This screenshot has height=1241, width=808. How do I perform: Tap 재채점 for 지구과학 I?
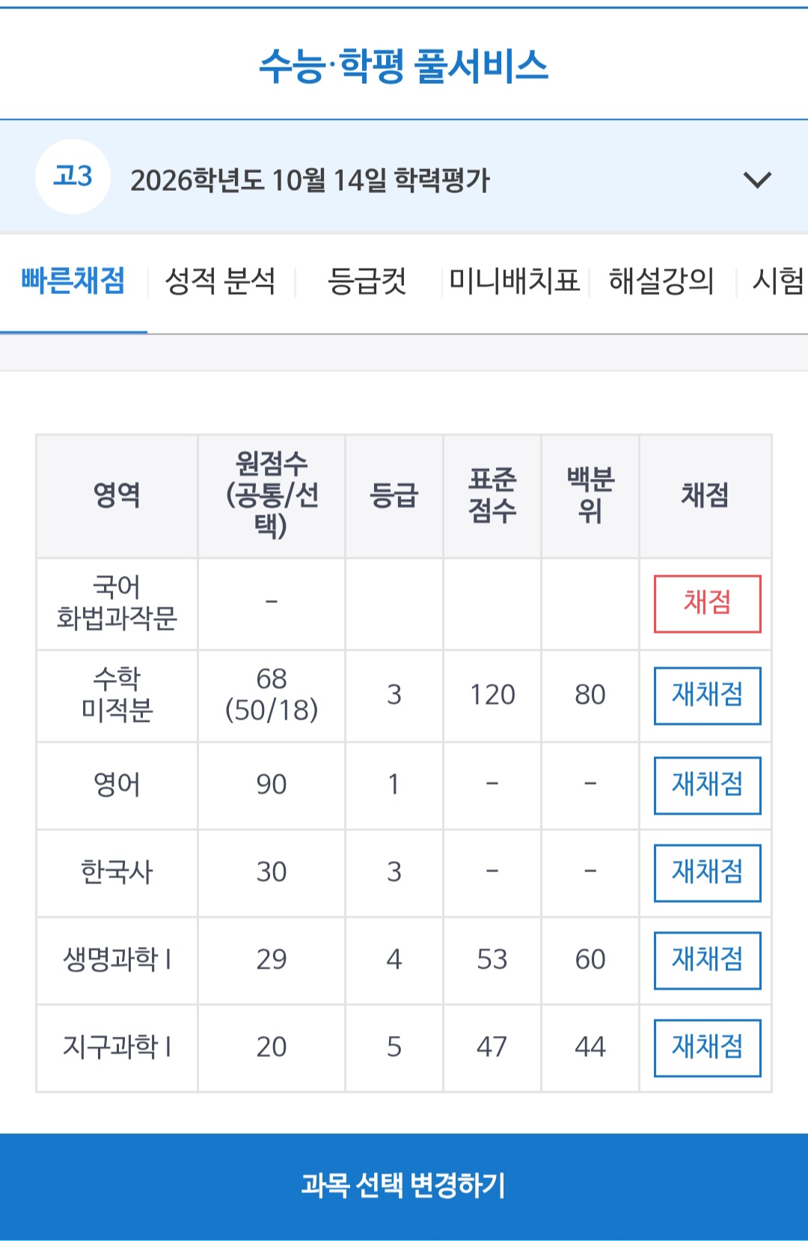[x=707, y=1048]
